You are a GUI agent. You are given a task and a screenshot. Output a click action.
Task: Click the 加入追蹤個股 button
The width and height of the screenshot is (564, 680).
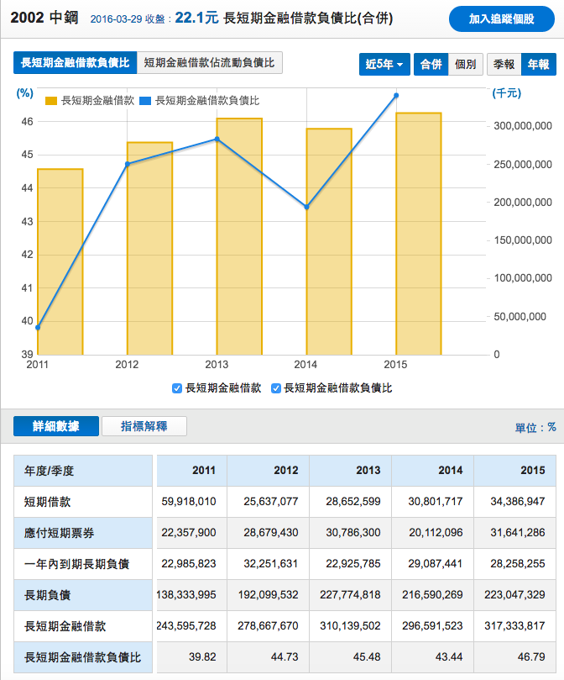pyautogui.click(x=501, y=18)
